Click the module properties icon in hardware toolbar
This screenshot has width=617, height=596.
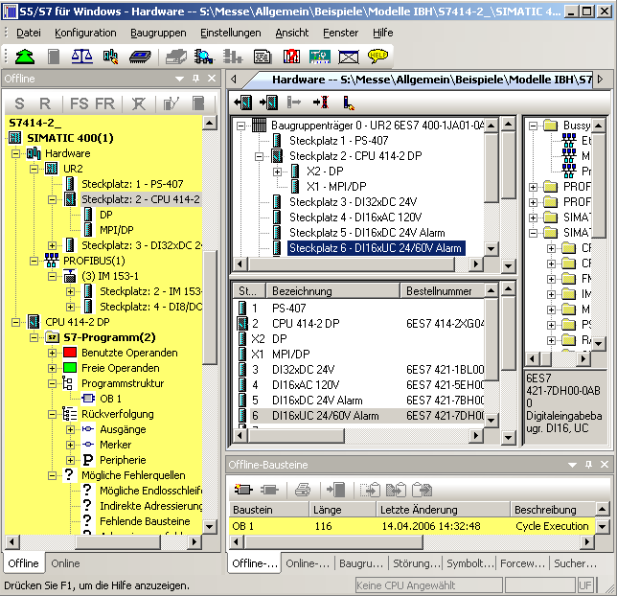click(x=349, y=103)
